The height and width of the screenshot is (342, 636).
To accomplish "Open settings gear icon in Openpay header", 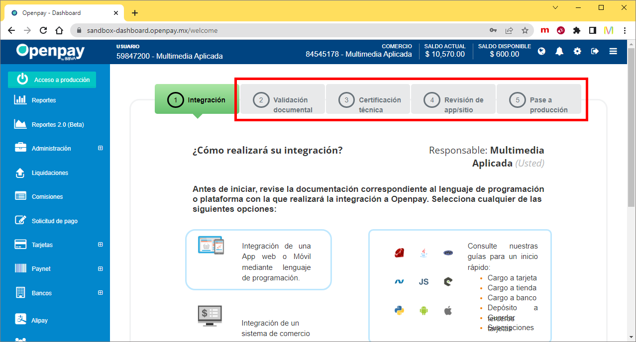I will [x=577, y=51].
